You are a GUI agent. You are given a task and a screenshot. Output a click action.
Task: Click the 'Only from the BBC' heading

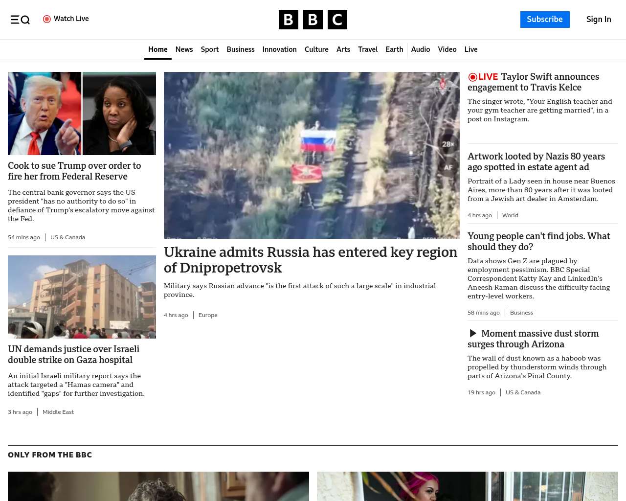[x=50, y=455]
